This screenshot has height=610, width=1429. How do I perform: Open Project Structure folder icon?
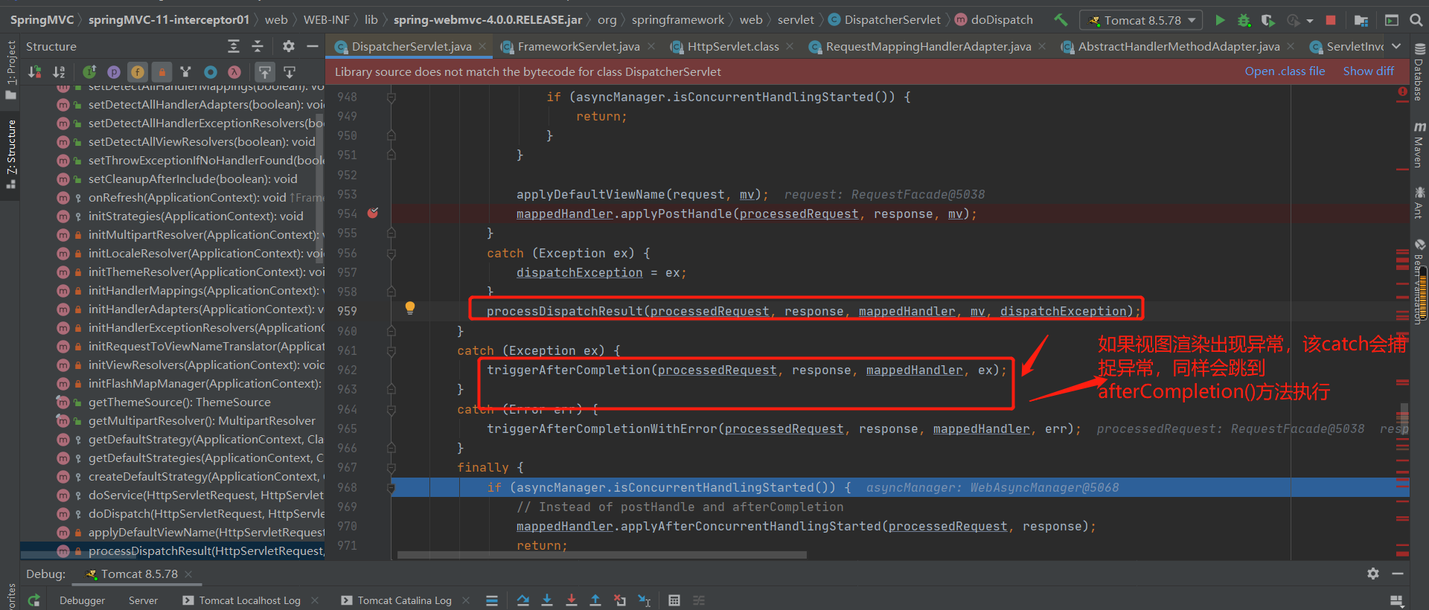pos(1361,20)
